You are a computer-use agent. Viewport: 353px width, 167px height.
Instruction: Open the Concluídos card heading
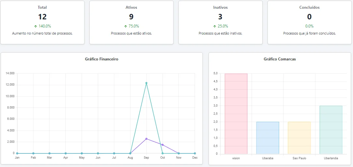click(309, 7)
